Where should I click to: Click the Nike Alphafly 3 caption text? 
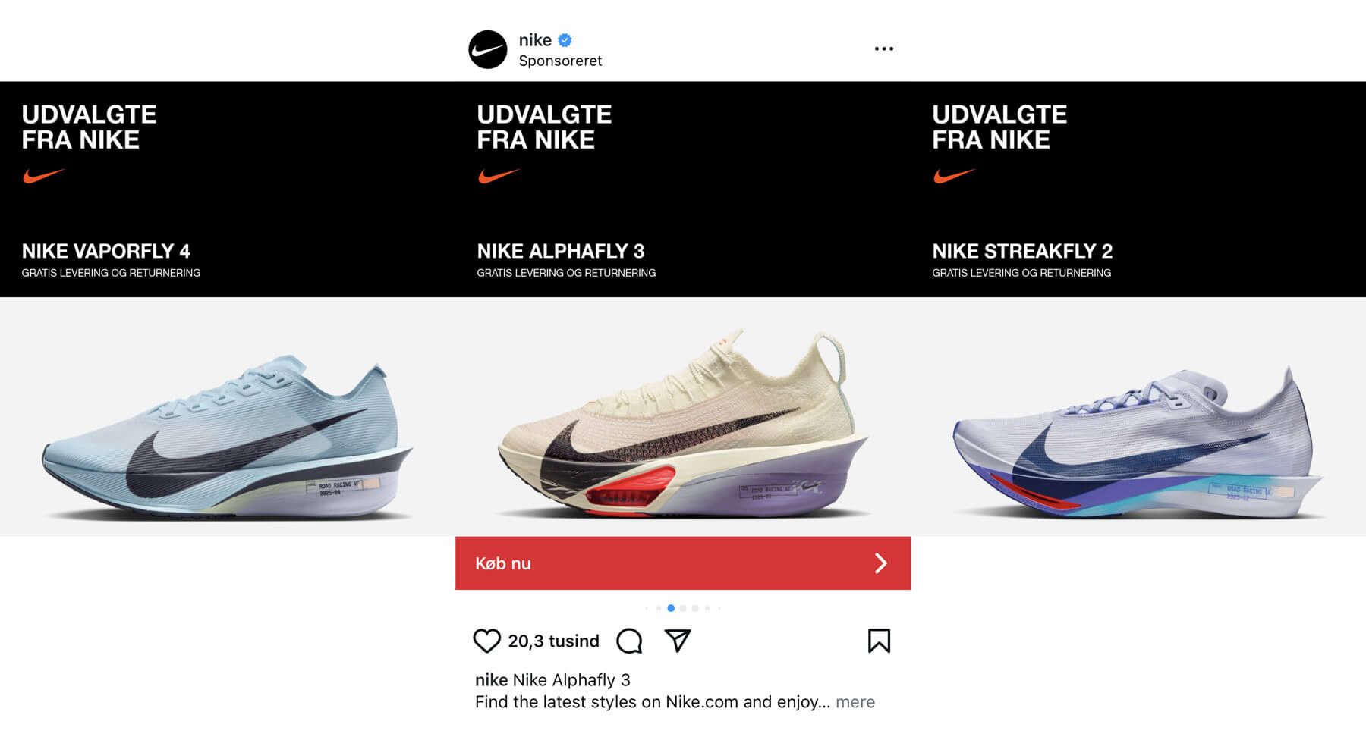pyautogui.click(x=571, y=679)
